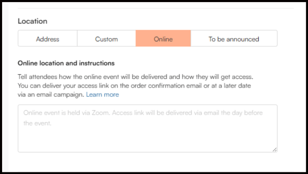Image resolution: width=308 pixels, height=174 pixels.
Task: Click the "the event." placeholder line
Action: pos(37,123)
